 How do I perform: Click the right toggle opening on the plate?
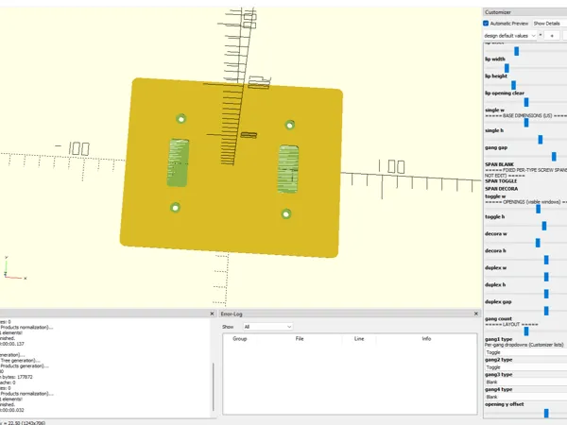click(x=288, y=169)
